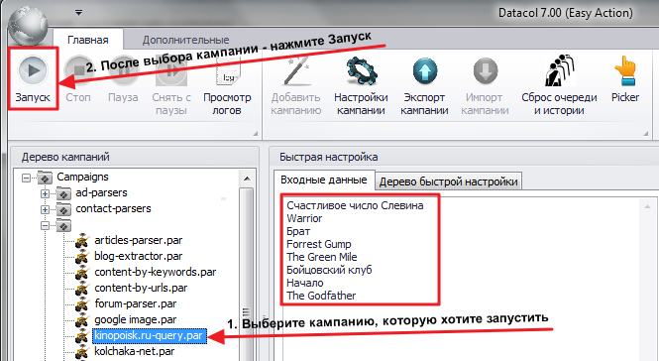Select google image.par campaign
The image size is (659, 361).
[136, 319]
